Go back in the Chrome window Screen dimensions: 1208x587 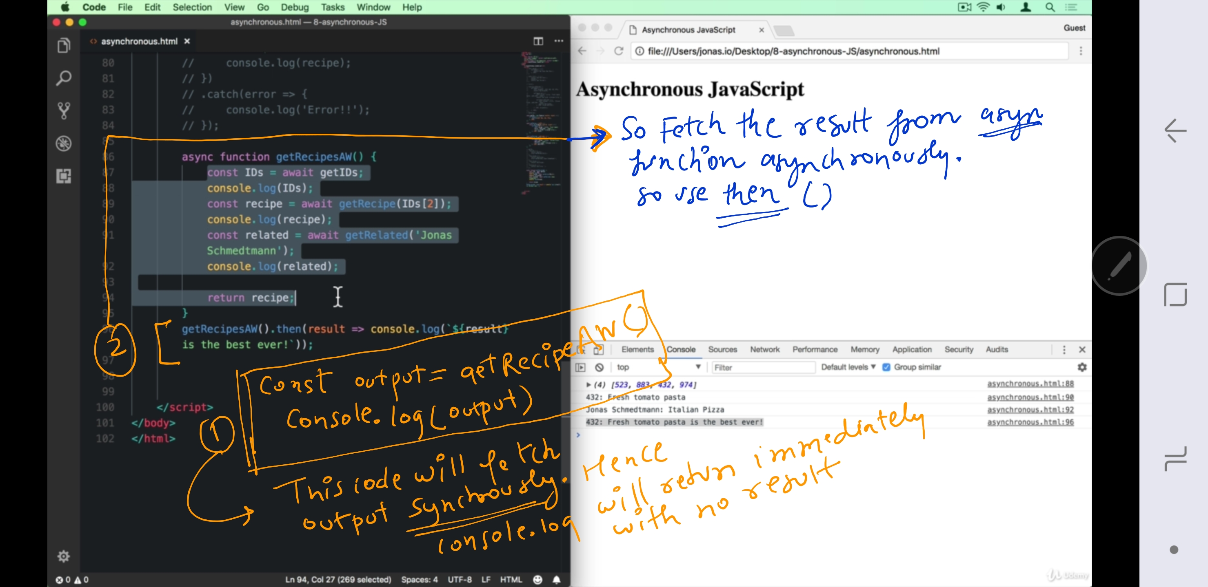point(582,51)
